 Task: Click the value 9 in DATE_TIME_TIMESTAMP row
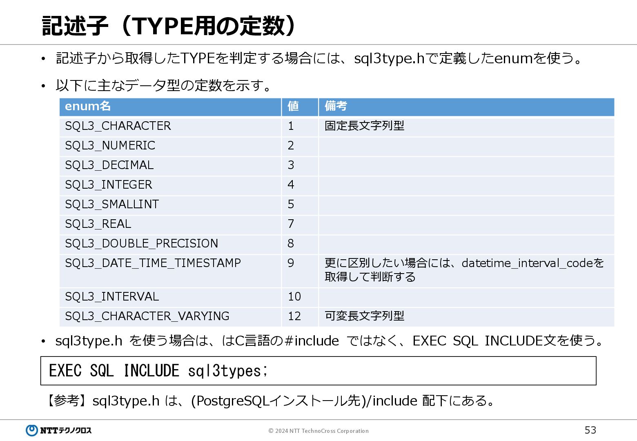tap(300, 271)
